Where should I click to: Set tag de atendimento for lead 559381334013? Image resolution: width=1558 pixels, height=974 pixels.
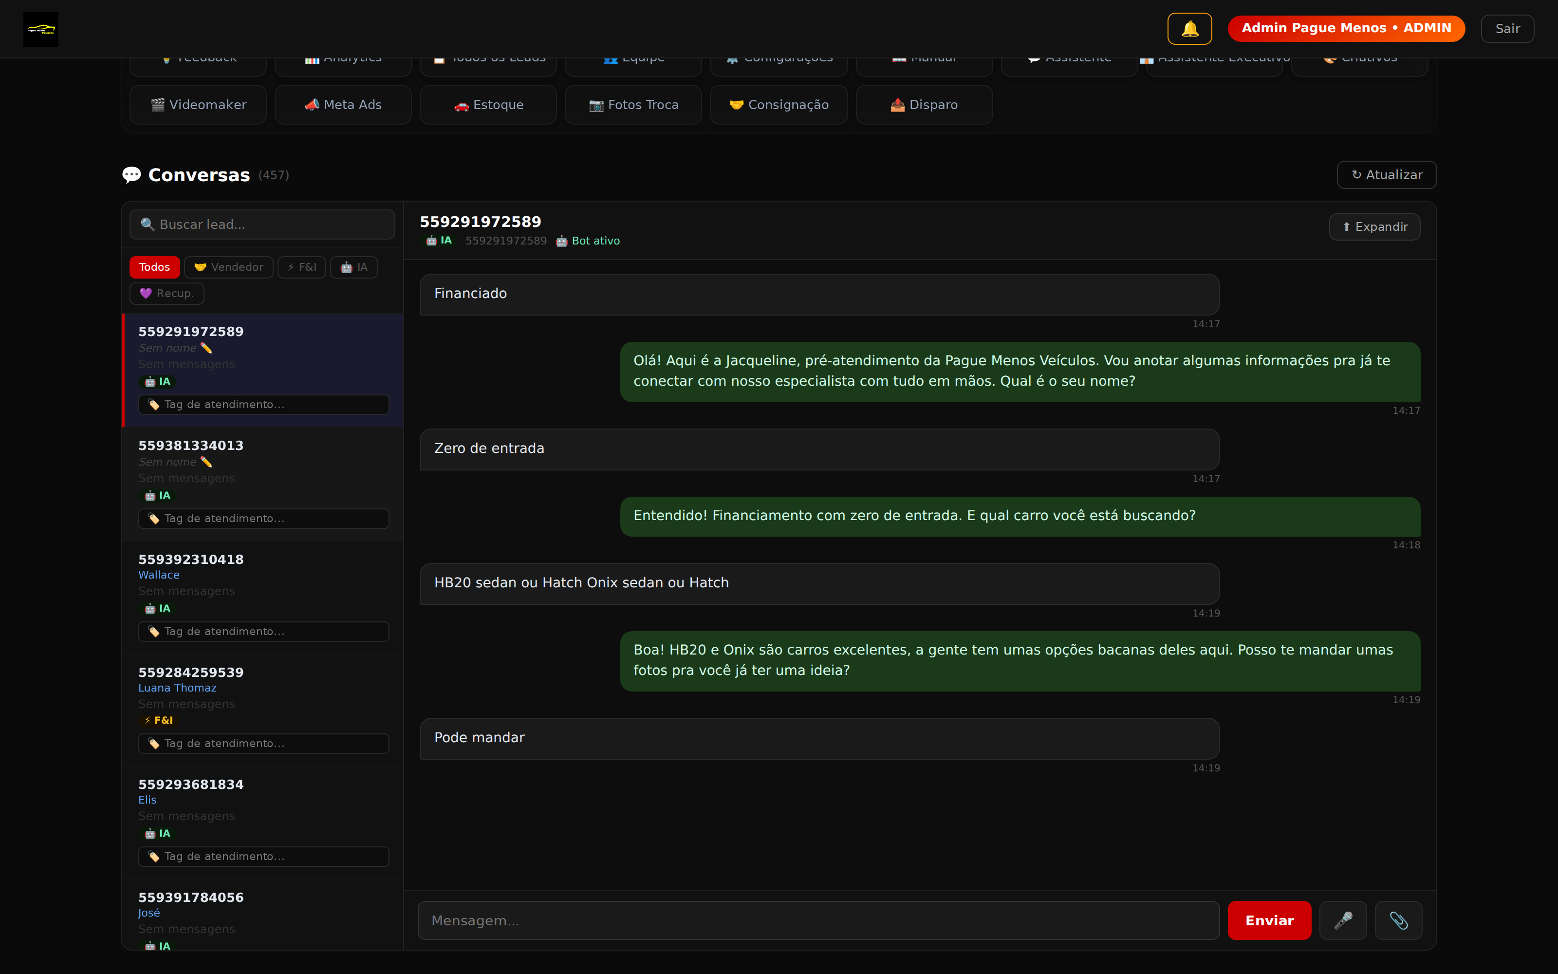263,519
